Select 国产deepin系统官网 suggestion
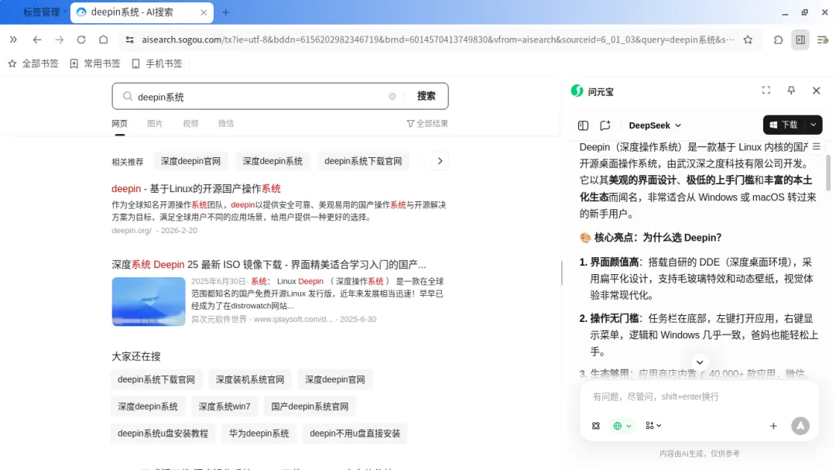 pyautogui.click(x=310, y=407)
